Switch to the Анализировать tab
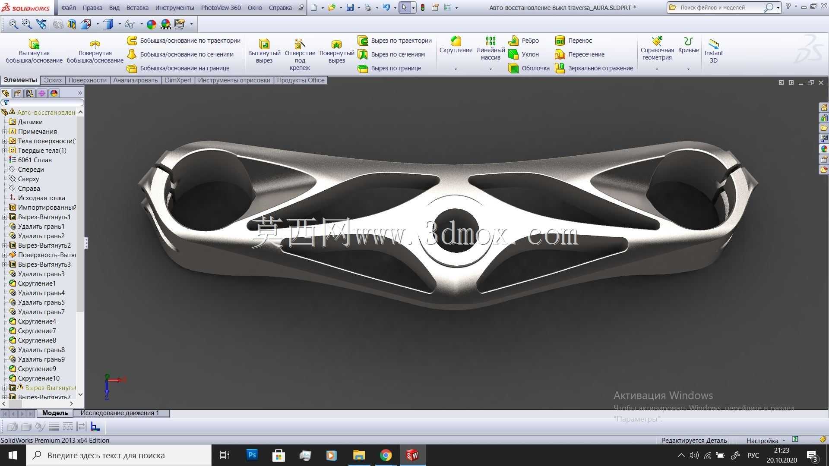 136,80
